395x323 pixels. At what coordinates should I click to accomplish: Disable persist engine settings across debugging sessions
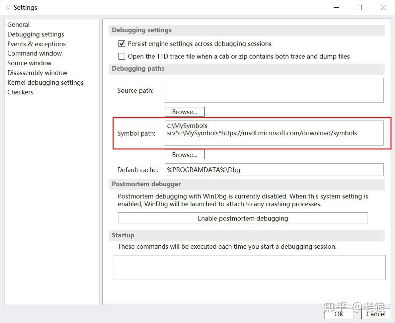click(x=122, y=43)
